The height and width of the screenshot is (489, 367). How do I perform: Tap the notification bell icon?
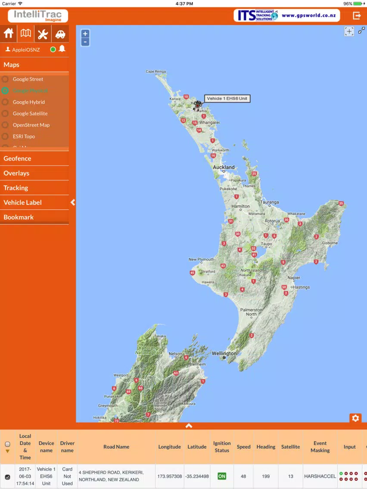[62, 49]
